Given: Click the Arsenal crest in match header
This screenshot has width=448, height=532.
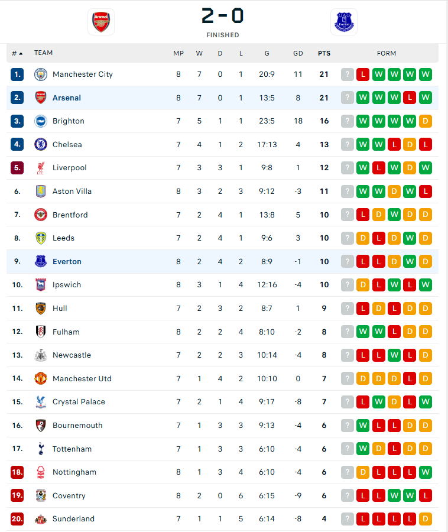Looking at the screenshot, I should pyautogui.click(x=101, y=22).
